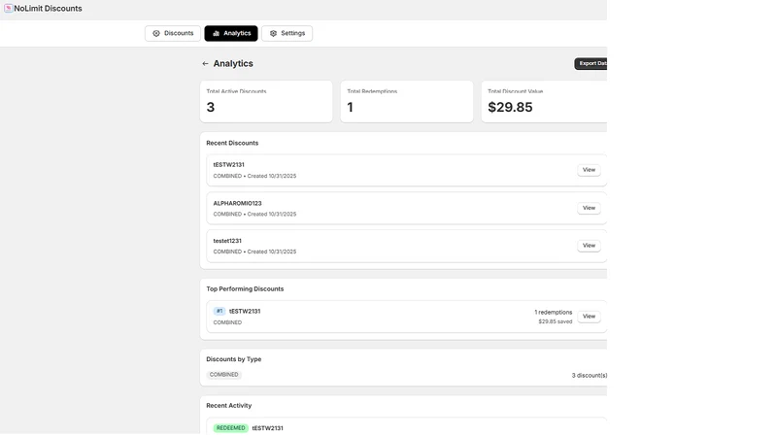Click the 3 discount(s) count

pyautogui.click(x=590, y=376)
